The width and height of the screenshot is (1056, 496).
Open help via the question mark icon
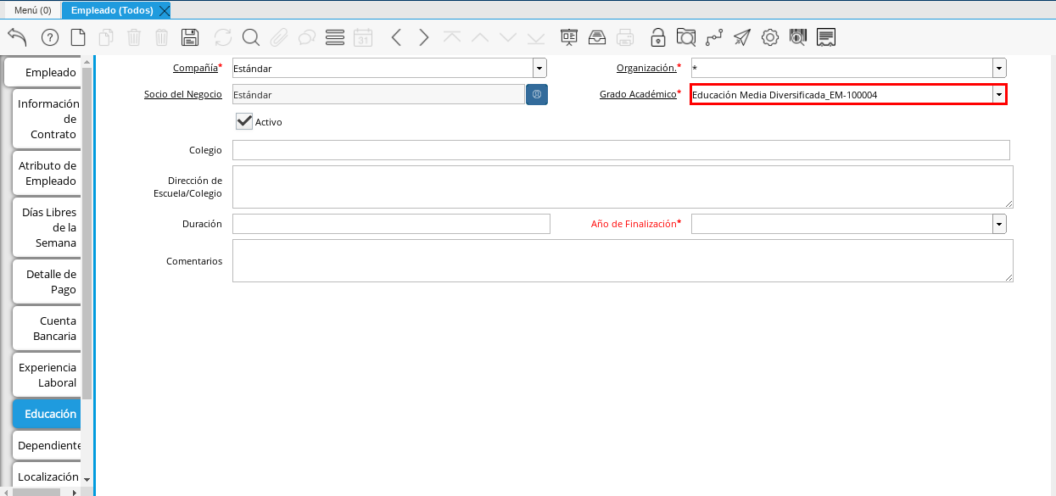(x=50, y=36)
